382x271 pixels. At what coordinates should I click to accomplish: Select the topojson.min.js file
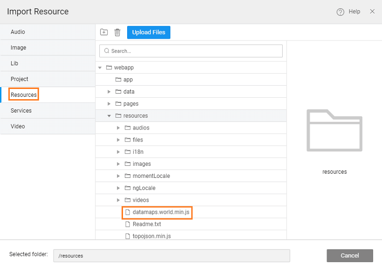pos(151,236)
